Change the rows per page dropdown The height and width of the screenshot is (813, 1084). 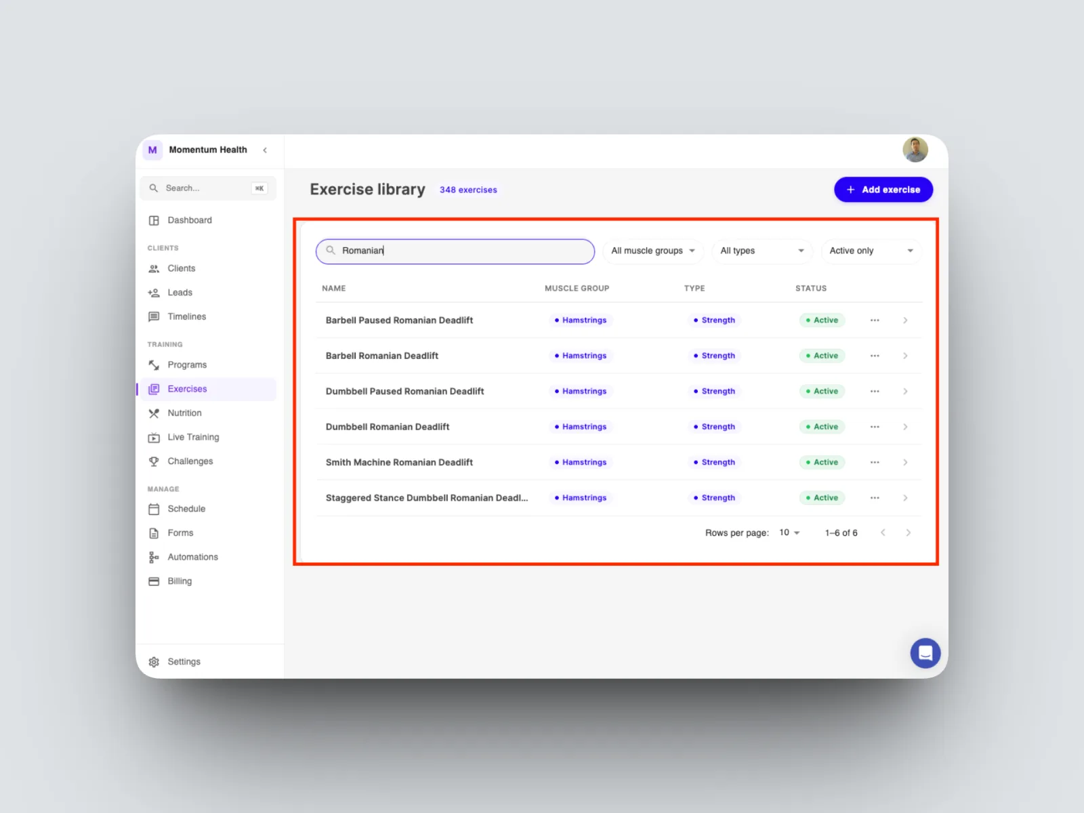point(789,533)
